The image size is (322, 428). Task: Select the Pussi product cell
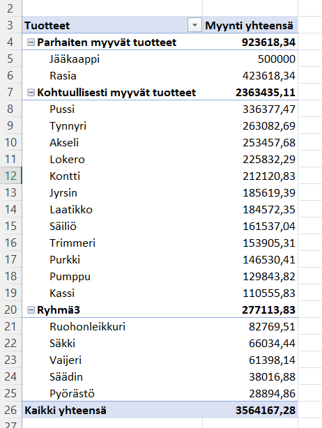[112, 109]
